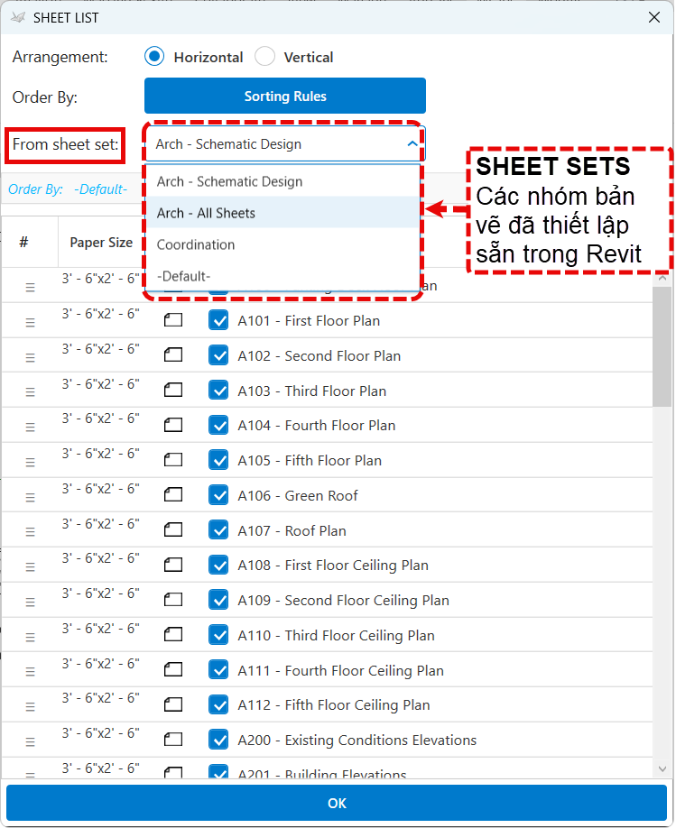Image resolution: width=676 pixels, height=828 pixels.
Task: Close the SHEET LIST window
Action: pyautogui.click(x=654, y=17)
